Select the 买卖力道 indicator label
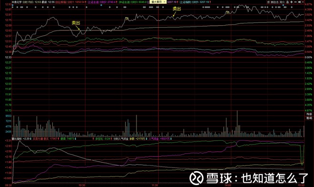Image resolution: width=314 pixels, height=187 pixels. point(38,138)
